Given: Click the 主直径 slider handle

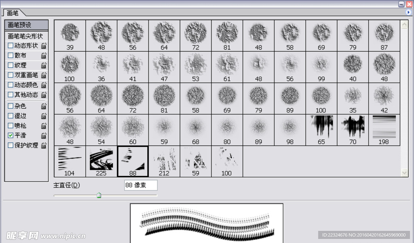Looking at the screenshot, I should pyautogui.click(x=99, y=196).
